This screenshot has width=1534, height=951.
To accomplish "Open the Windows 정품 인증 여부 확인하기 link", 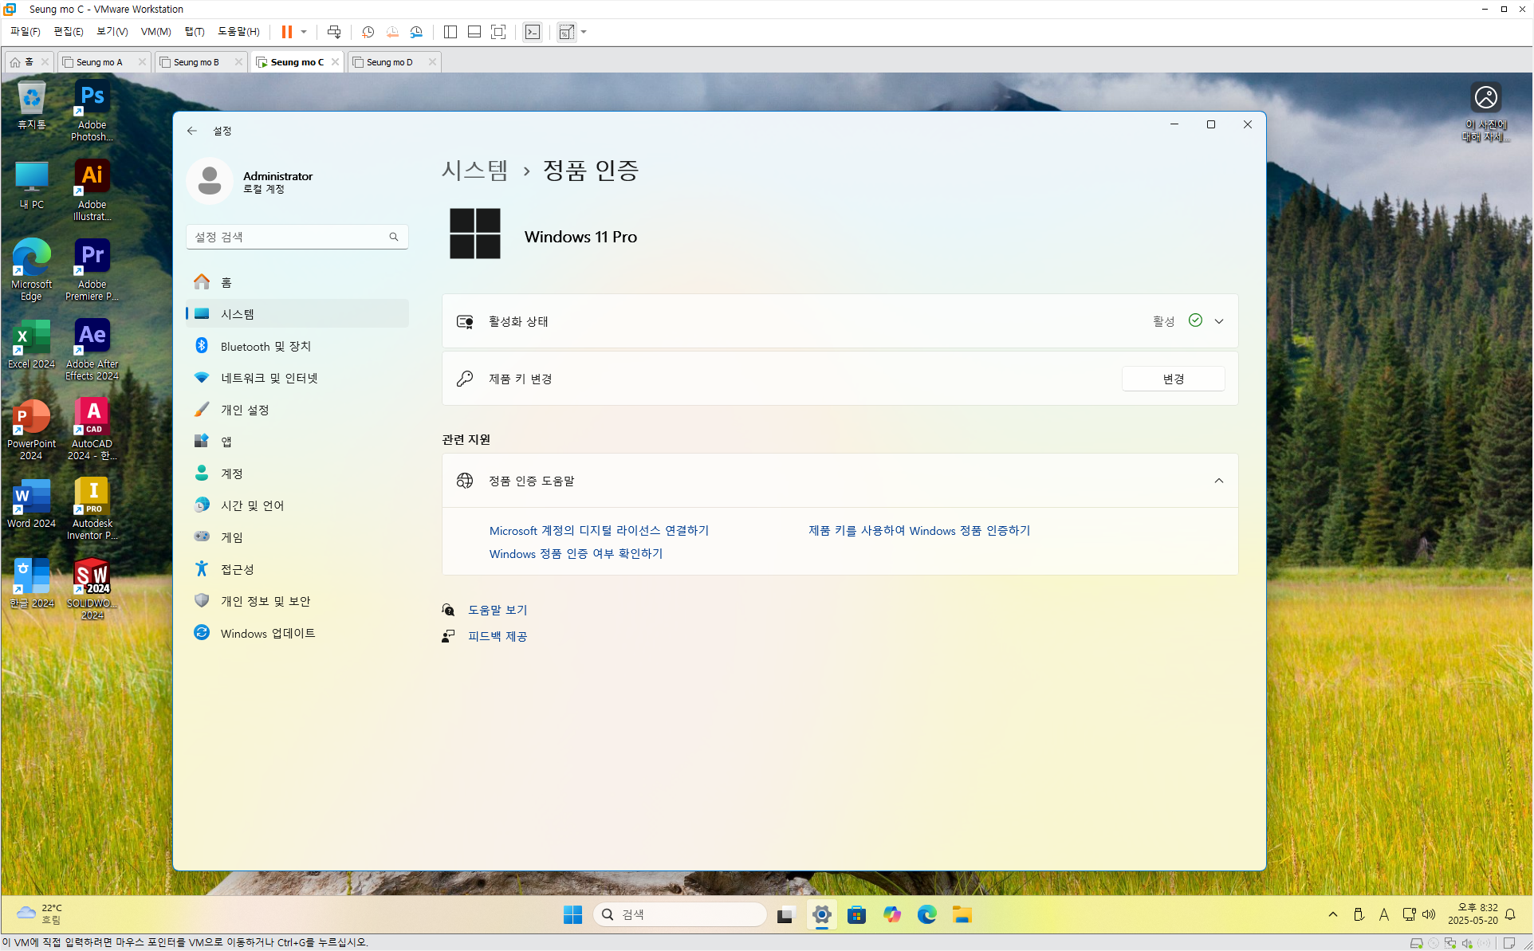I will [576, 553].
